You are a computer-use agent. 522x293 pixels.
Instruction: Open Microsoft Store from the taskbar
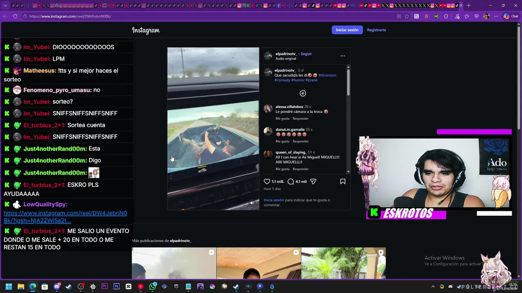[x=45, y=286]
